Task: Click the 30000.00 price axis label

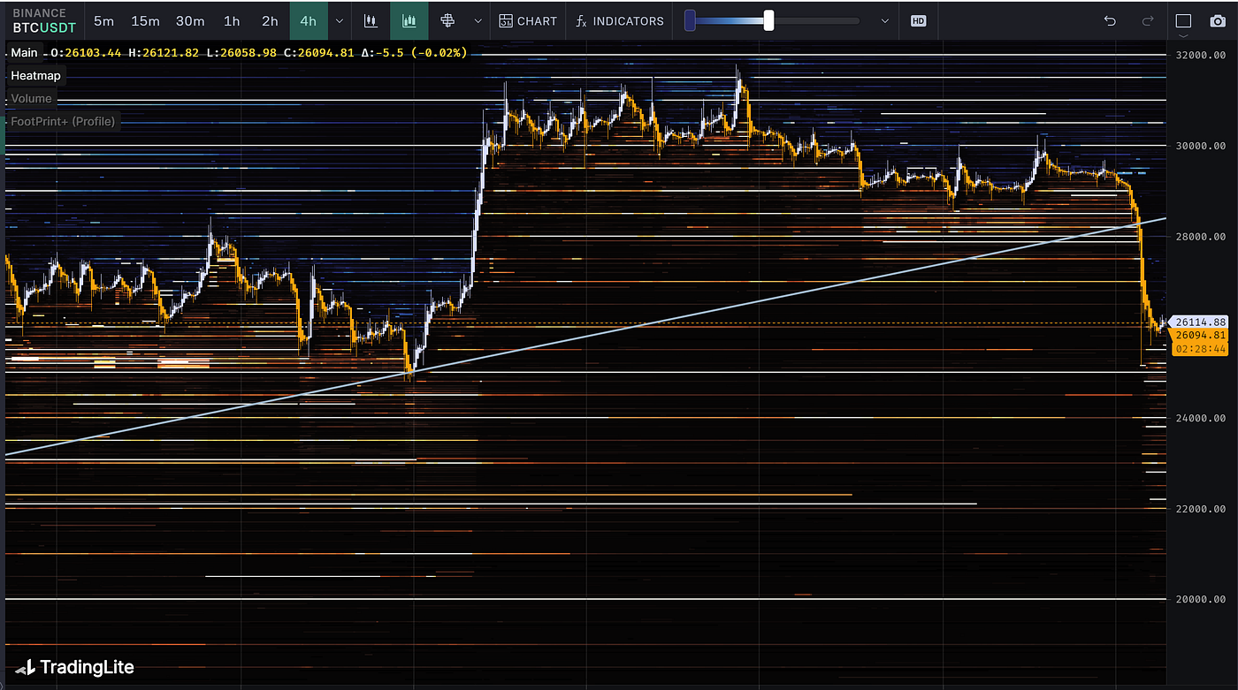Action: click(x=1201, y=146)
